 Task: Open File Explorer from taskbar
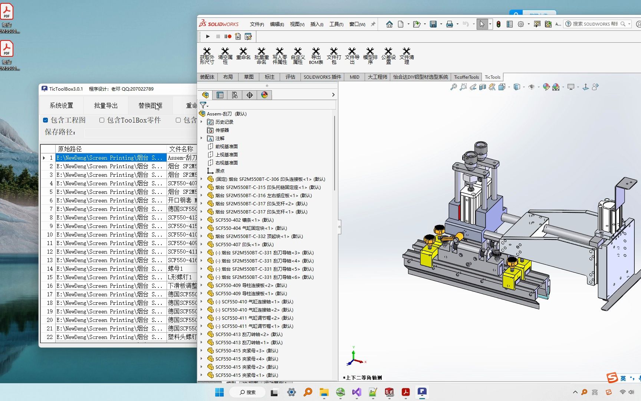coord(324,392)
